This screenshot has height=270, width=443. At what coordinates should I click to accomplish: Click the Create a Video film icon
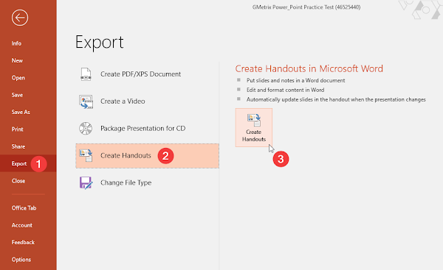[x=86, y=102]
